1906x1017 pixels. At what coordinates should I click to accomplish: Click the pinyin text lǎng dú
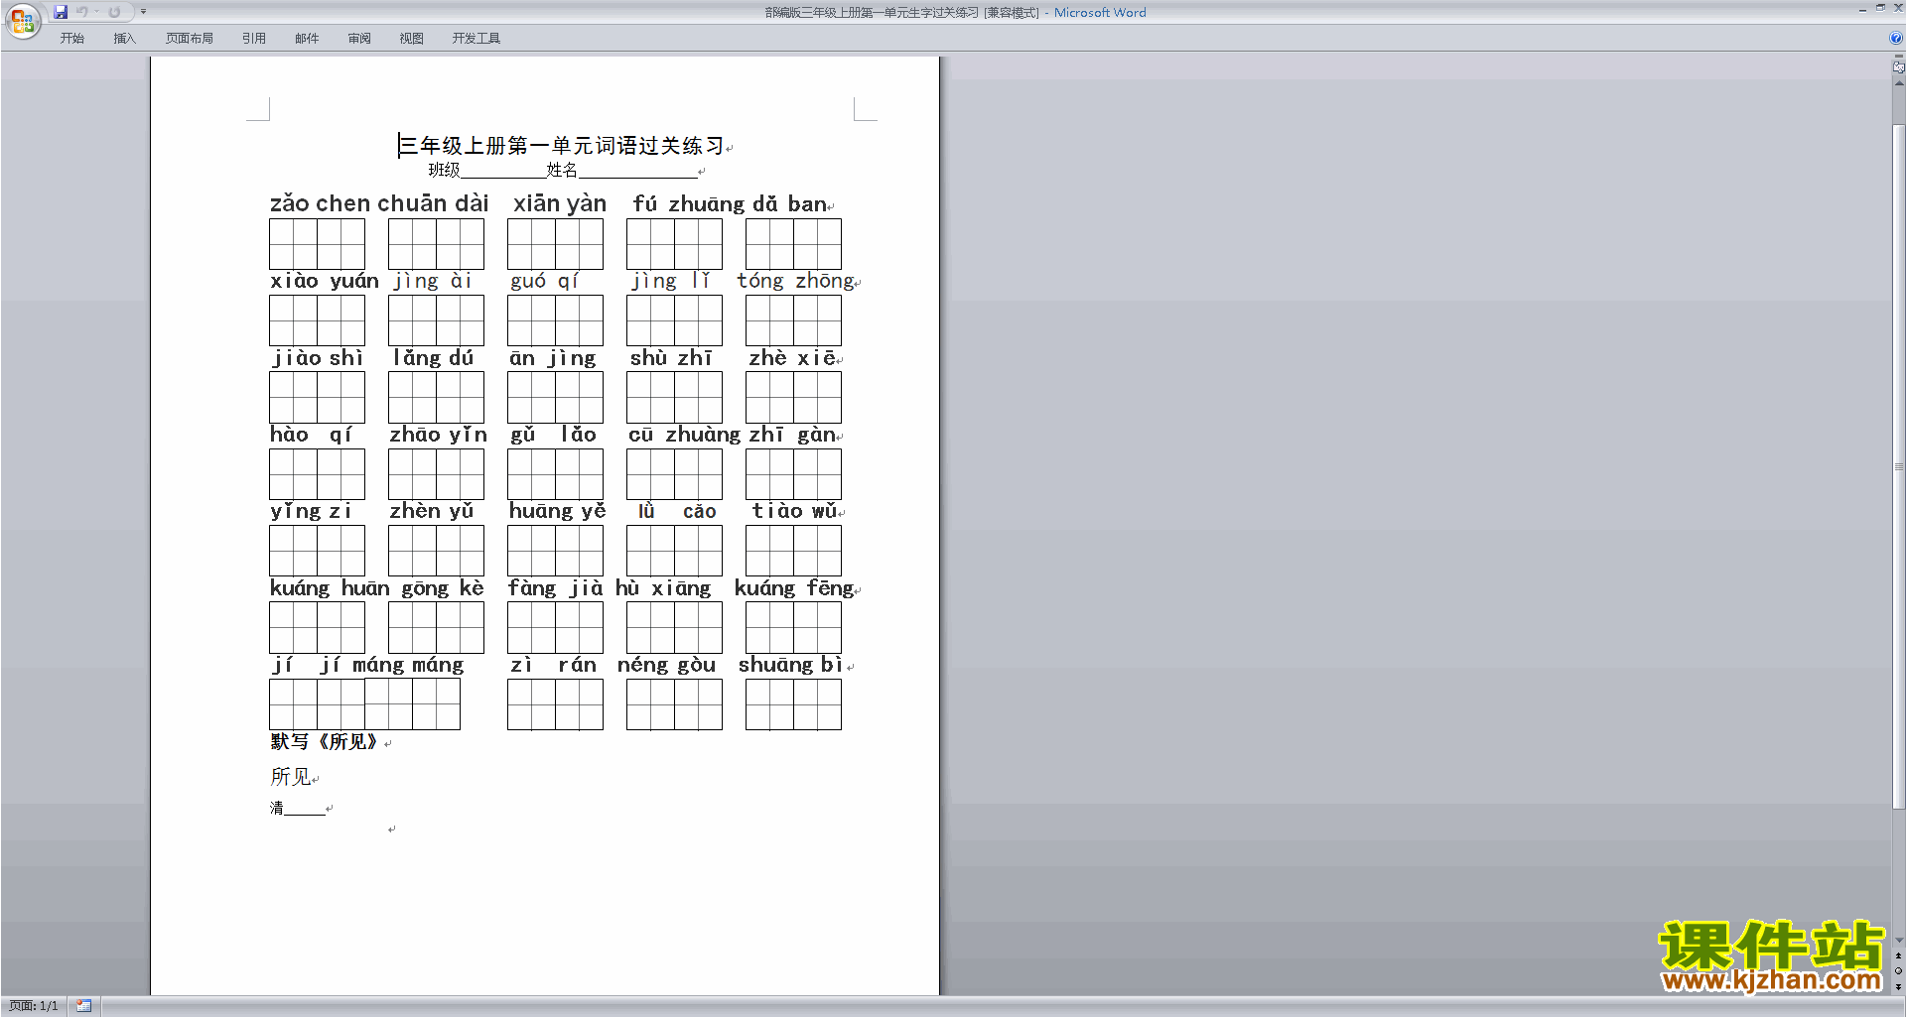(x=433, y=357)
